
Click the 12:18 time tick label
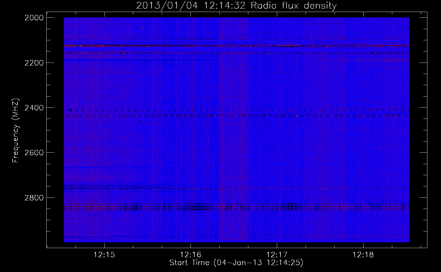363,255
